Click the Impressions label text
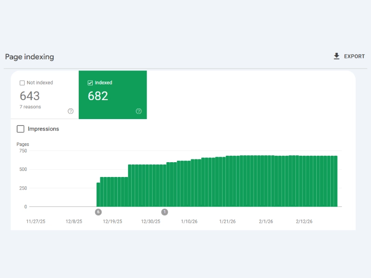This screenshot has height=278, width=371. tap(44, 129)
